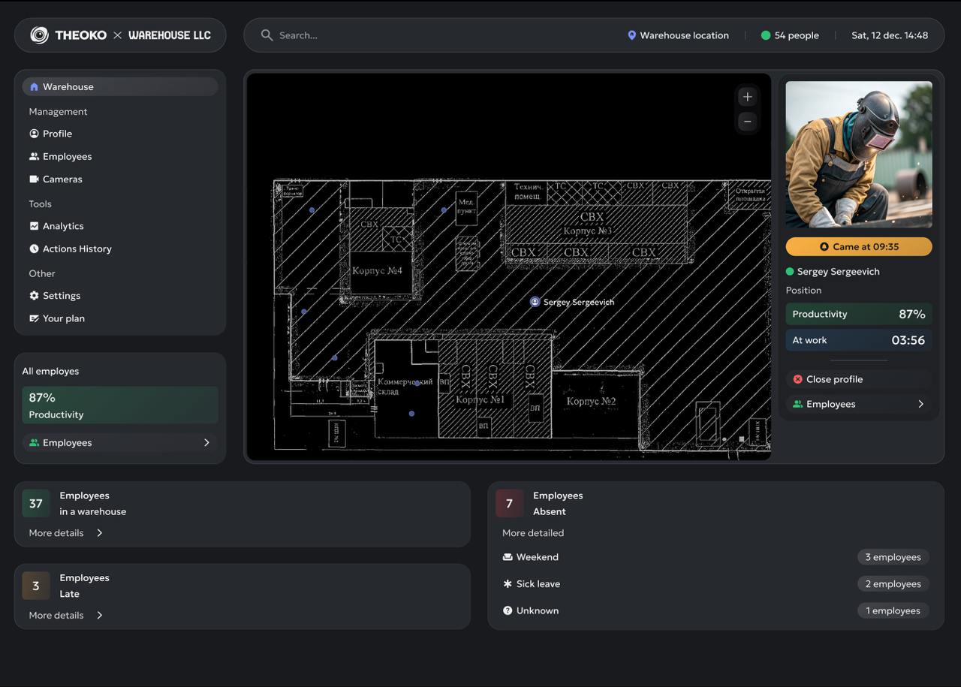Click the Close profile button

[x=859, y=379]
